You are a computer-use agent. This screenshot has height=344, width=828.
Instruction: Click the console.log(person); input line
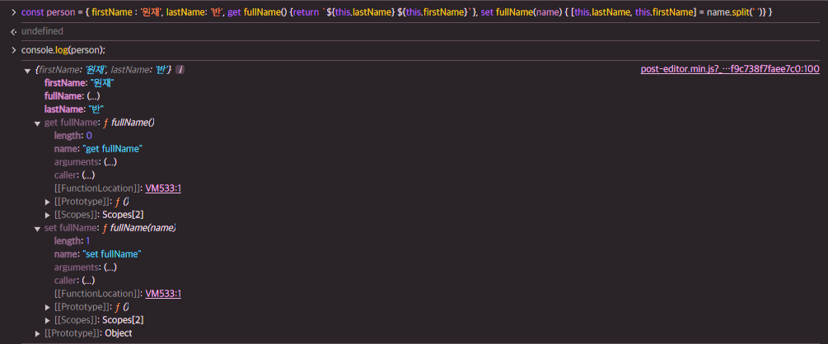[x=63, y=50]
